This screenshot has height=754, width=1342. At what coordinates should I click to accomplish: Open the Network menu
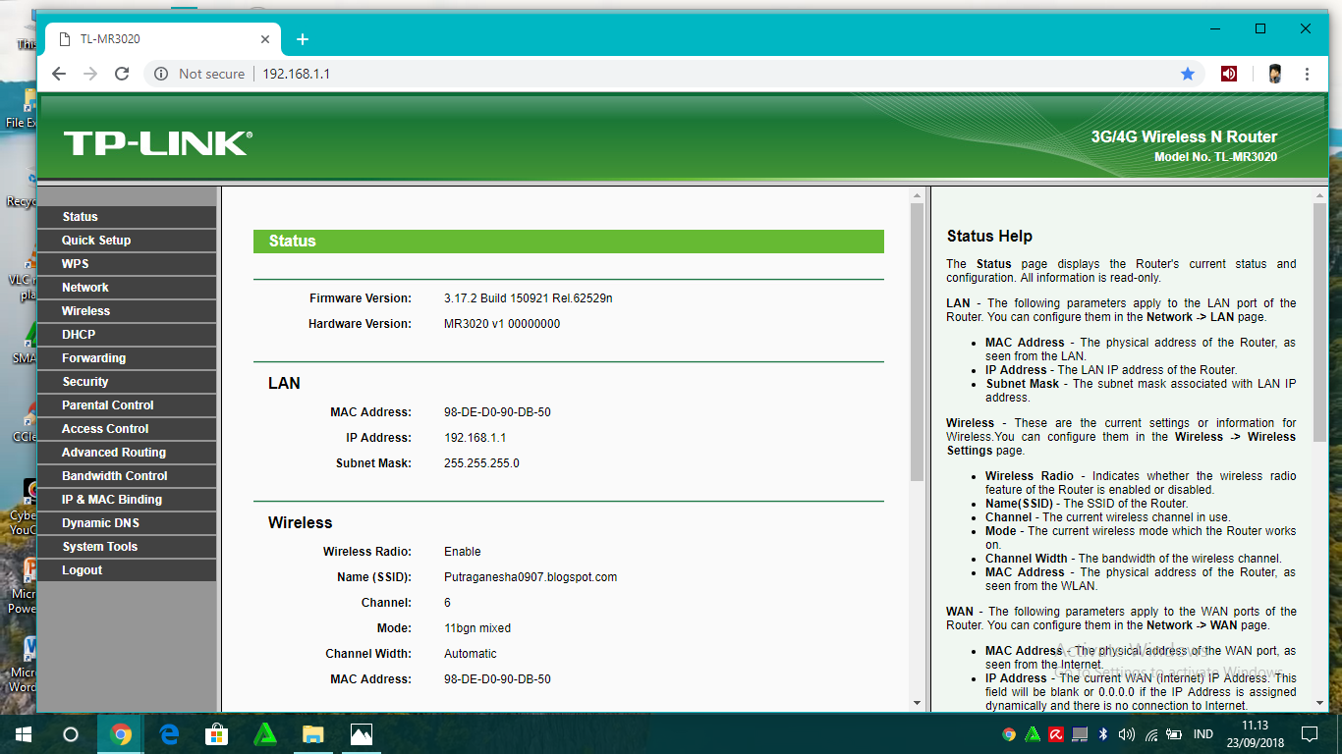click(x=126, y=288)
